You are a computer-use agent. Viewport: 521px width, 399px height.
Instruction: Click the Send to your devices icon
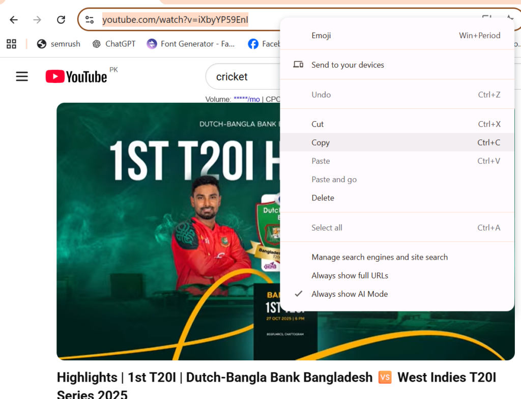click(298, 65)
